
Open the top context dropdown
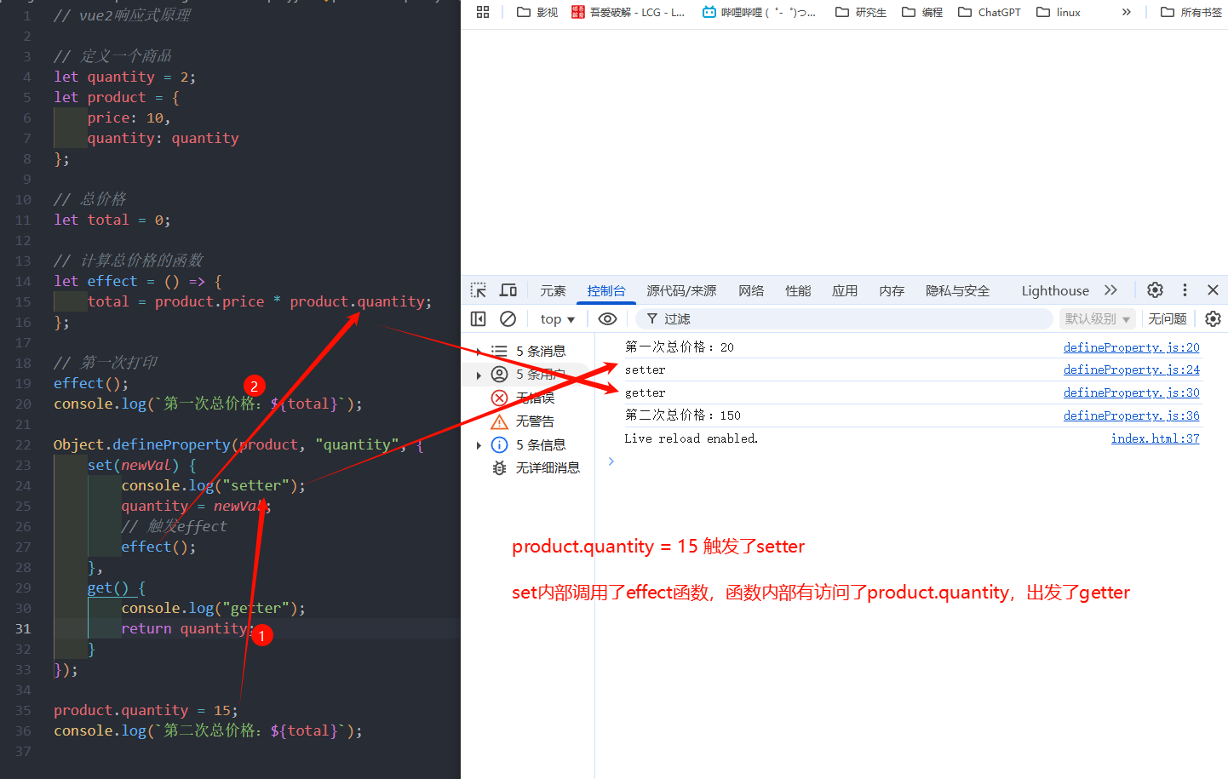point(557,318)
